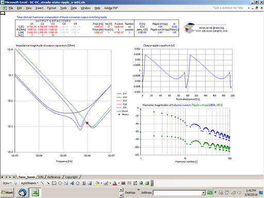Expand the Font Color dropdown arrow

click(119, 183)
